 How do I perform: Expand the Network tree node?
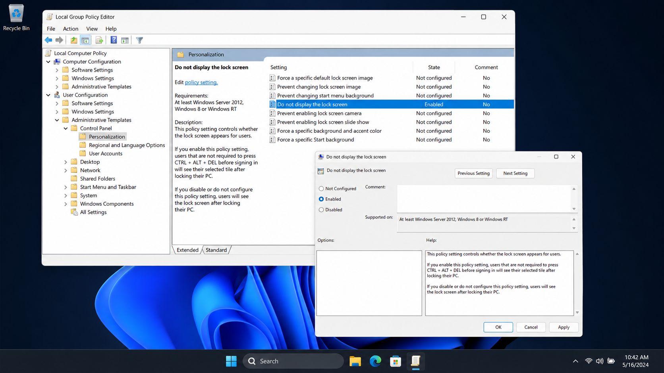click(66, 170)
